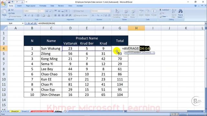This screenshot has height=116, width=207.
Task: Toggle italic formatting
Action: click(29, 15)
